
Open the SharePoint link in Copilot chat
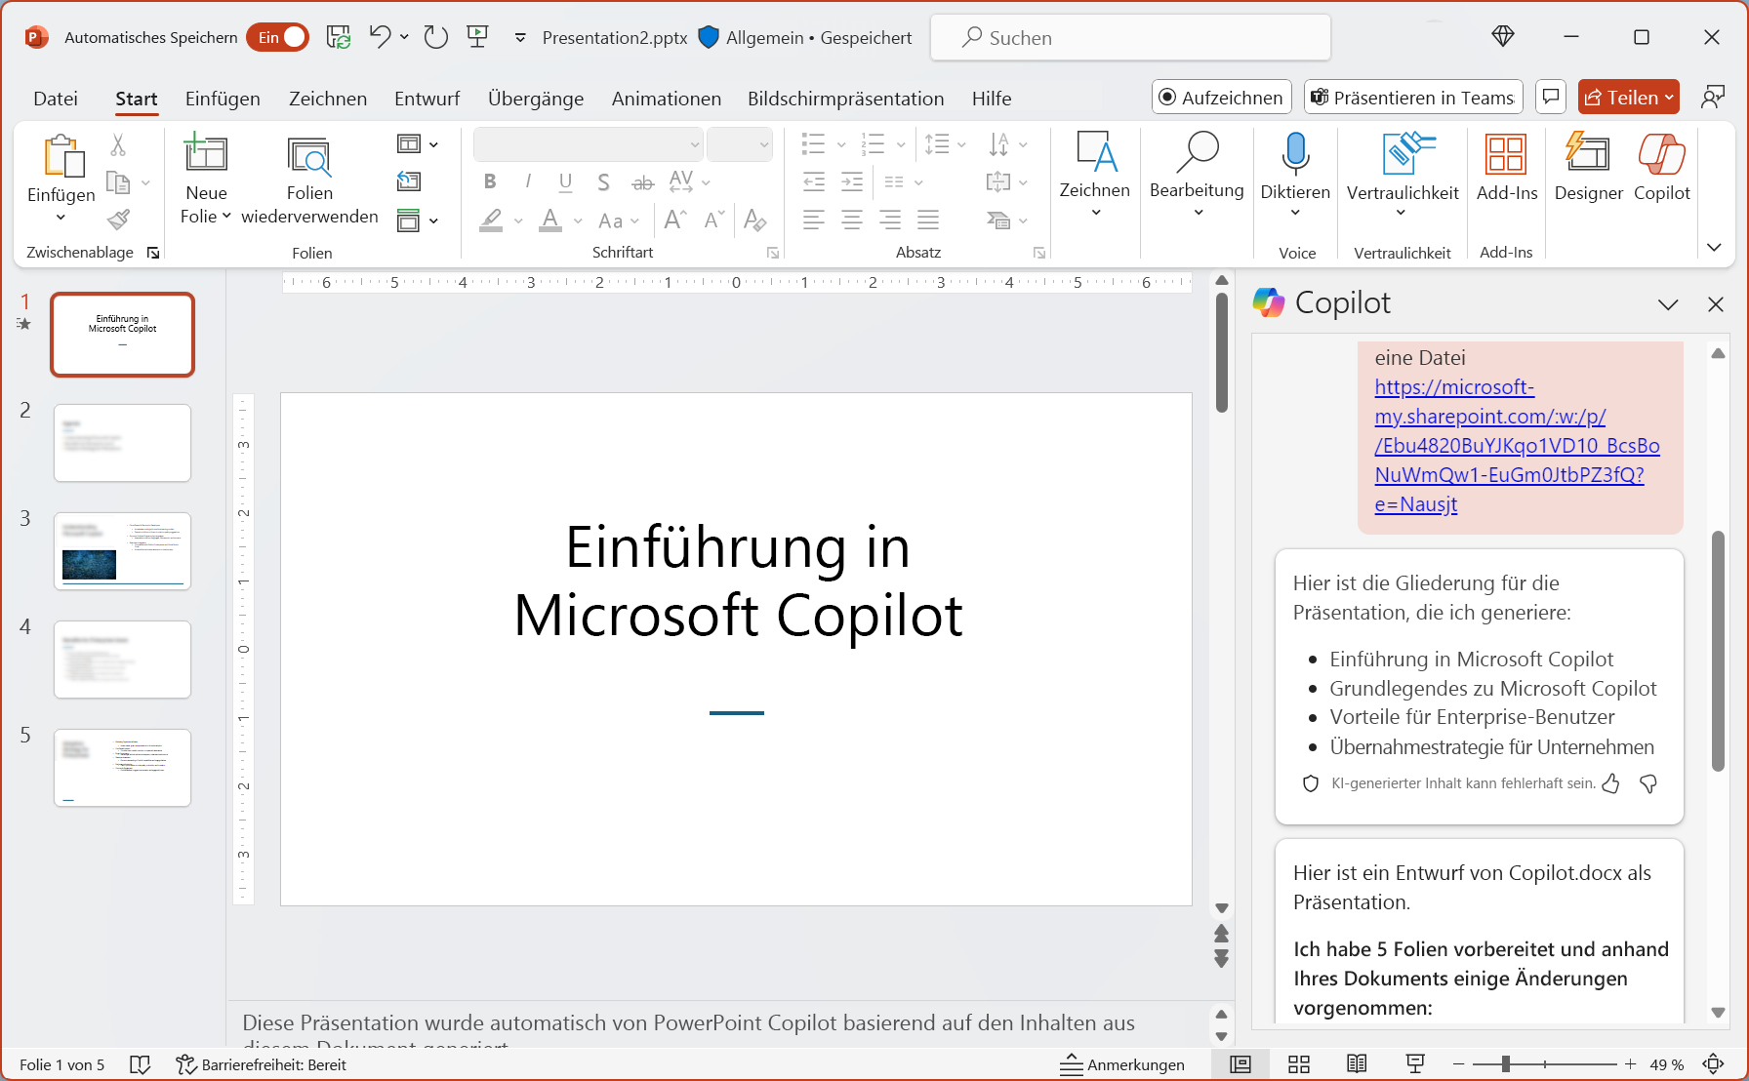[x=1517, y=446]
